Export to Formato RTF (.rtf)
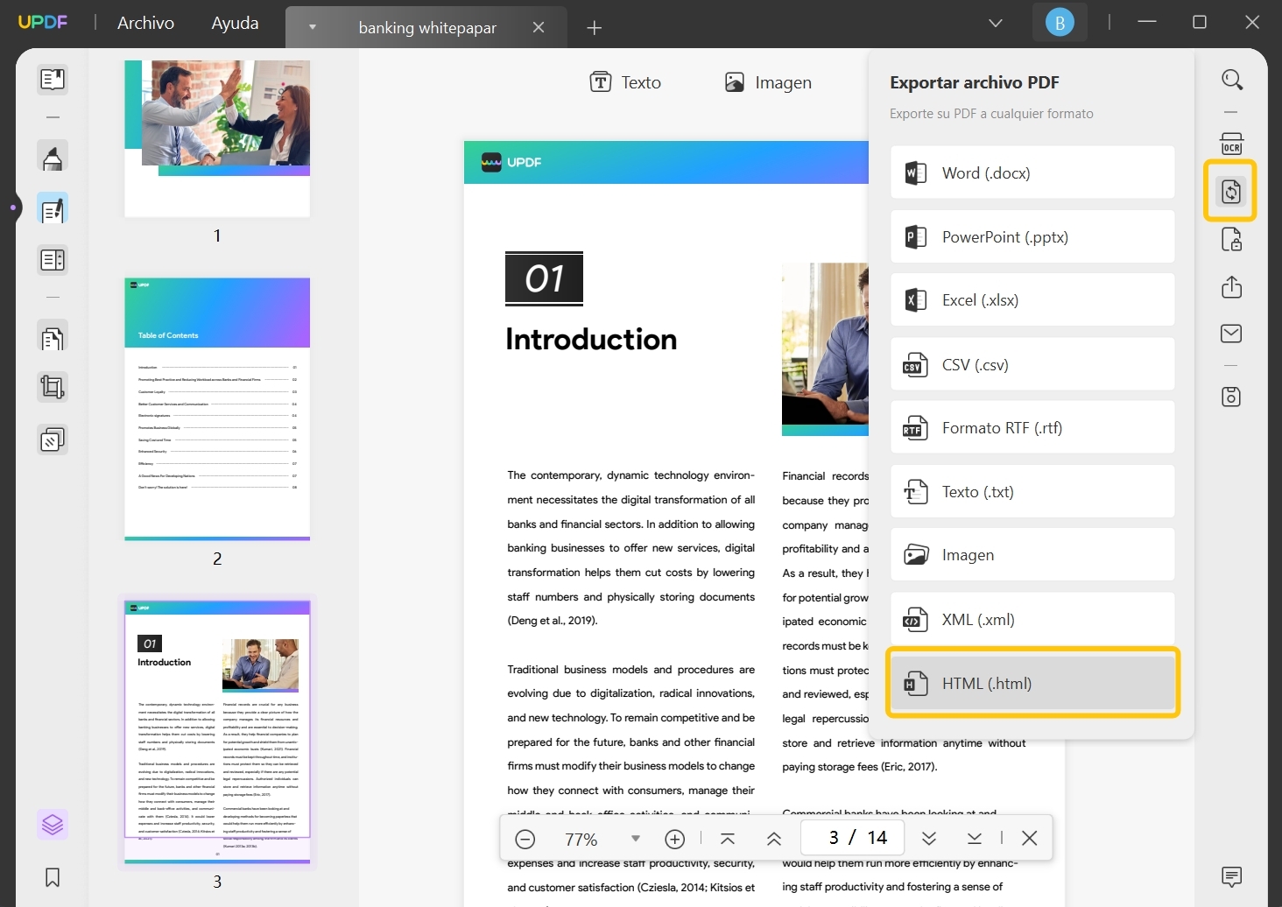Viewport: 1282px width, 907px height. [x=1032, y=427]
